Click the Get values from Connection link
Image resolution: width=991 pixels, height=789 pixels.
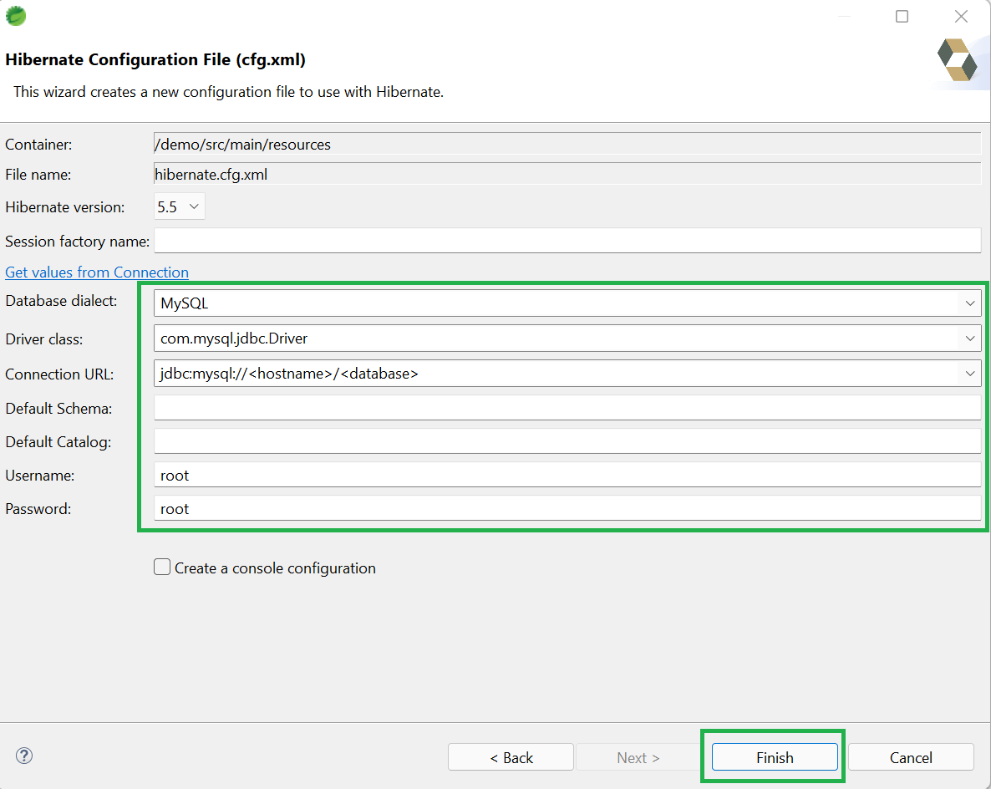tap(97, 272)
